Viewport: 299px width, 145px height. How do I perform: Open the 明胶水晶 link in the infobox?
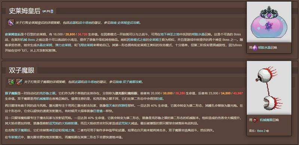click(265, 48)
